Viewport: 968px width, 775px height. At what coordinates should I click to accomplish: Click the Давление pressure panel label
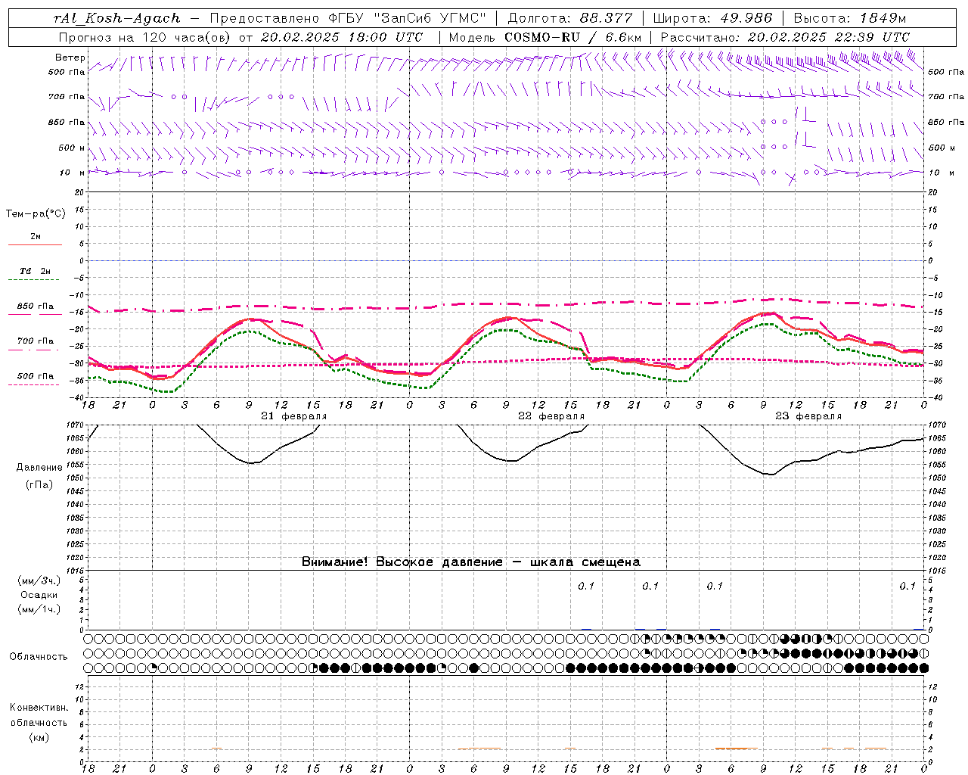pyautogui.click(x=39, y=468)
